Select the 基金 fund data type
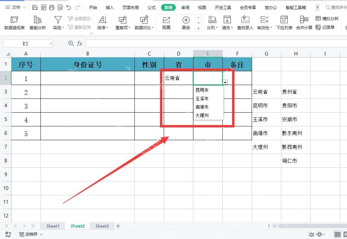This screenshot has height=239, width=347. click(x=186, y=23)
